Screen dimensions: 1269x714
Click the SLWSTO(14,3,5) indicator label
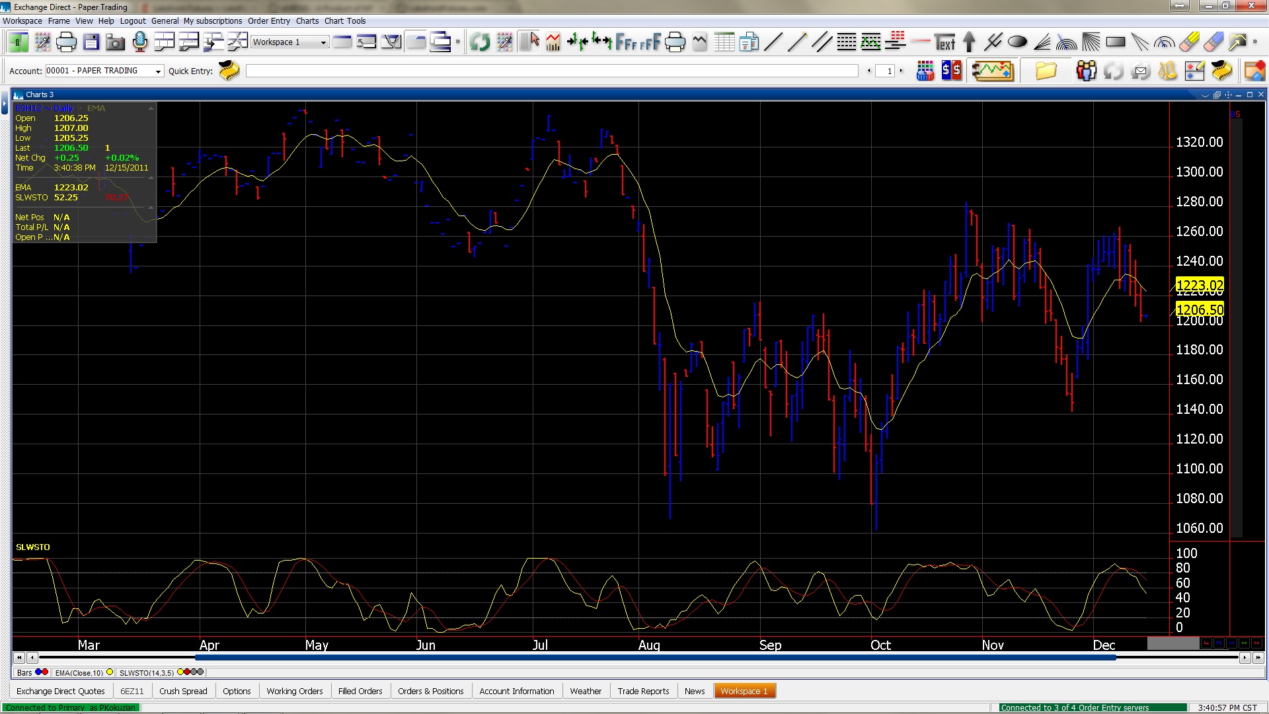click(147, 672)
